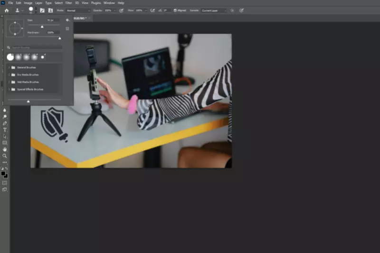380x253 pixels.
Task: Click the brush Size value field
Action: [x=53, y=20]
